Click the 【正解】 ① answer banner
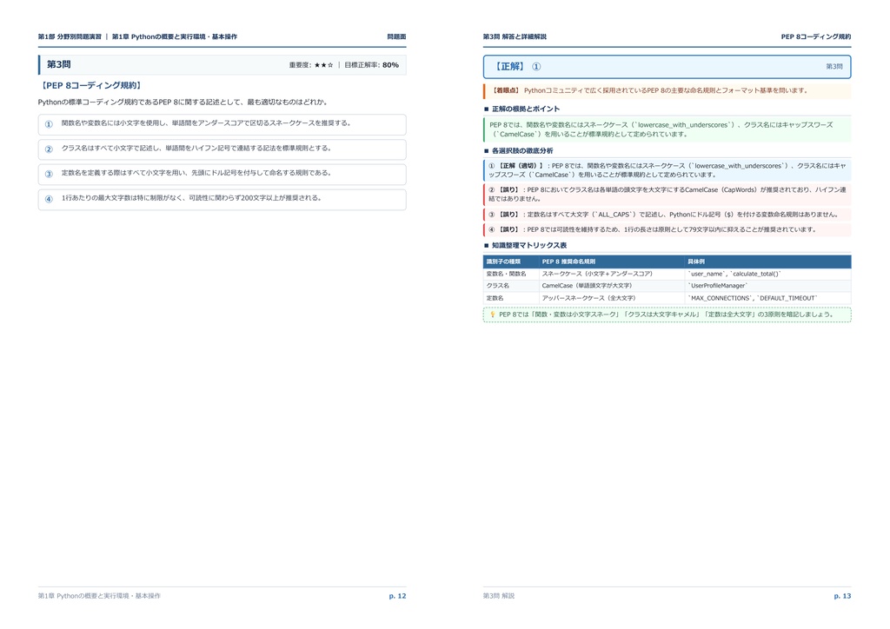Screen dimensions: 890x629 pyautogui.click(x=667, y=66)
